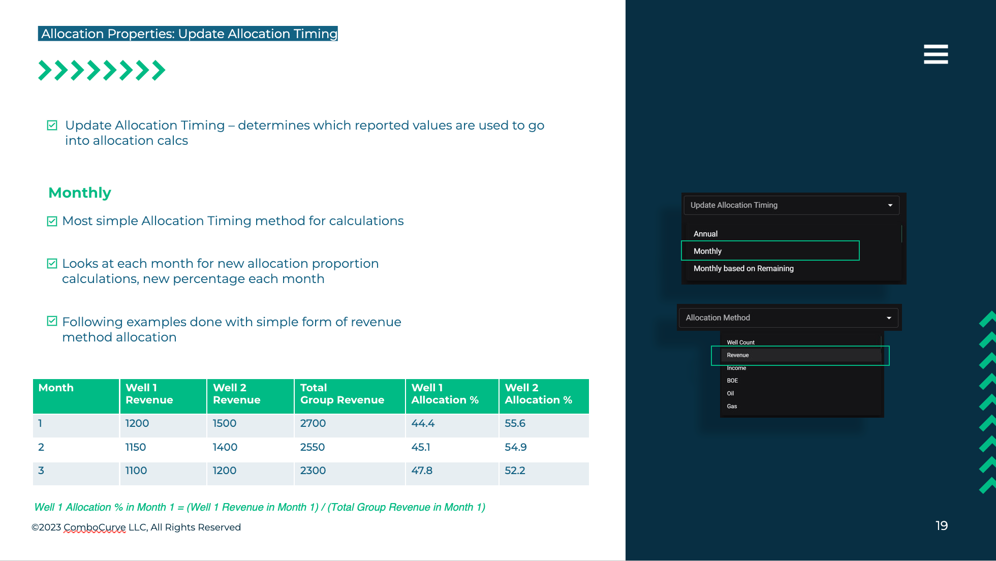This screenshot has width=996, height=561.
Task: Select Revenue allocation method
Action: point(738,355)
